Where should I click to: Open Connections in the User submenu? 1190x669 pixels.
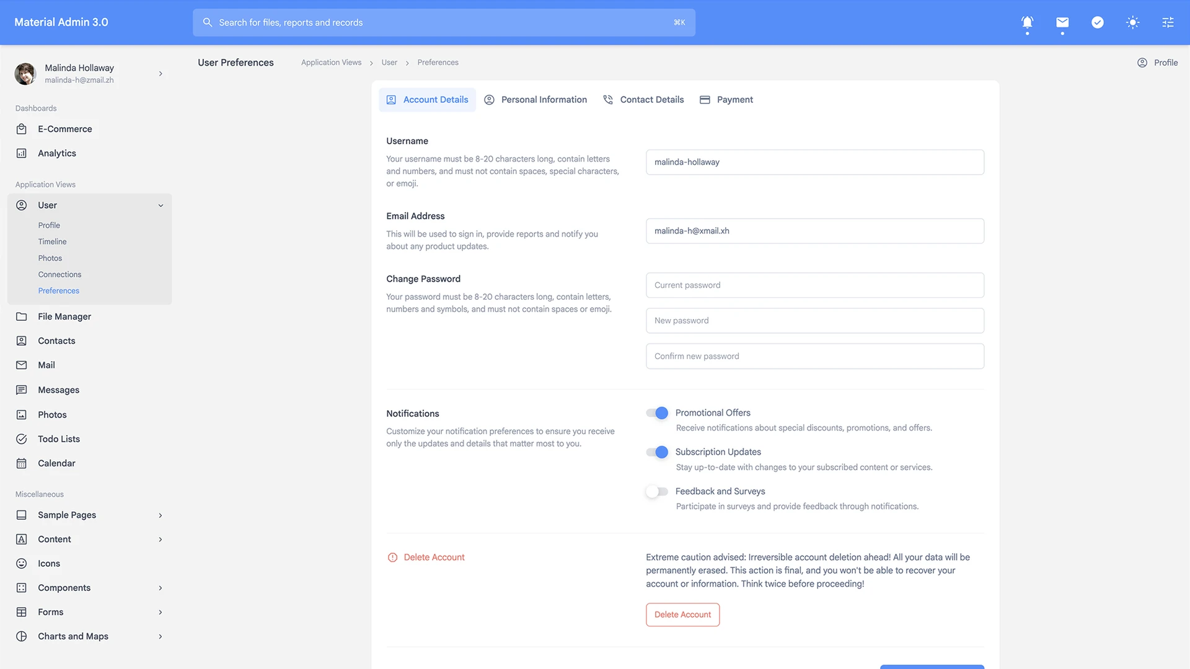[59, 274]
